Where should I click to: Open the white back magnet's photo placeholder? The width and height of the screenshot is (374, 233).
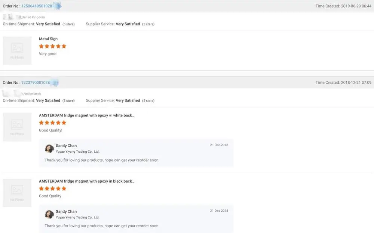pos(17,127)
